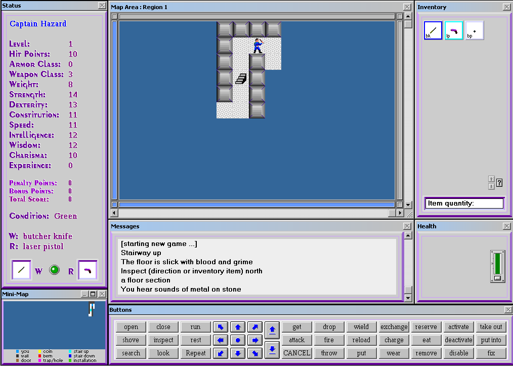
Task: Click the health meter gauge
Action: click(498, 266)
